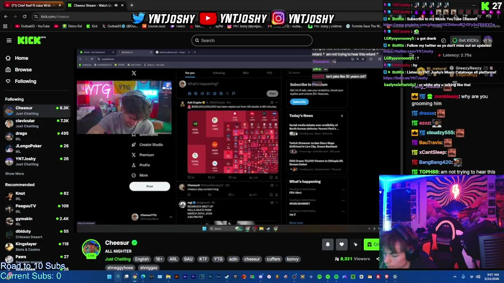Click the Get KICKs button

pyautogui.click(x=465, y=40)
